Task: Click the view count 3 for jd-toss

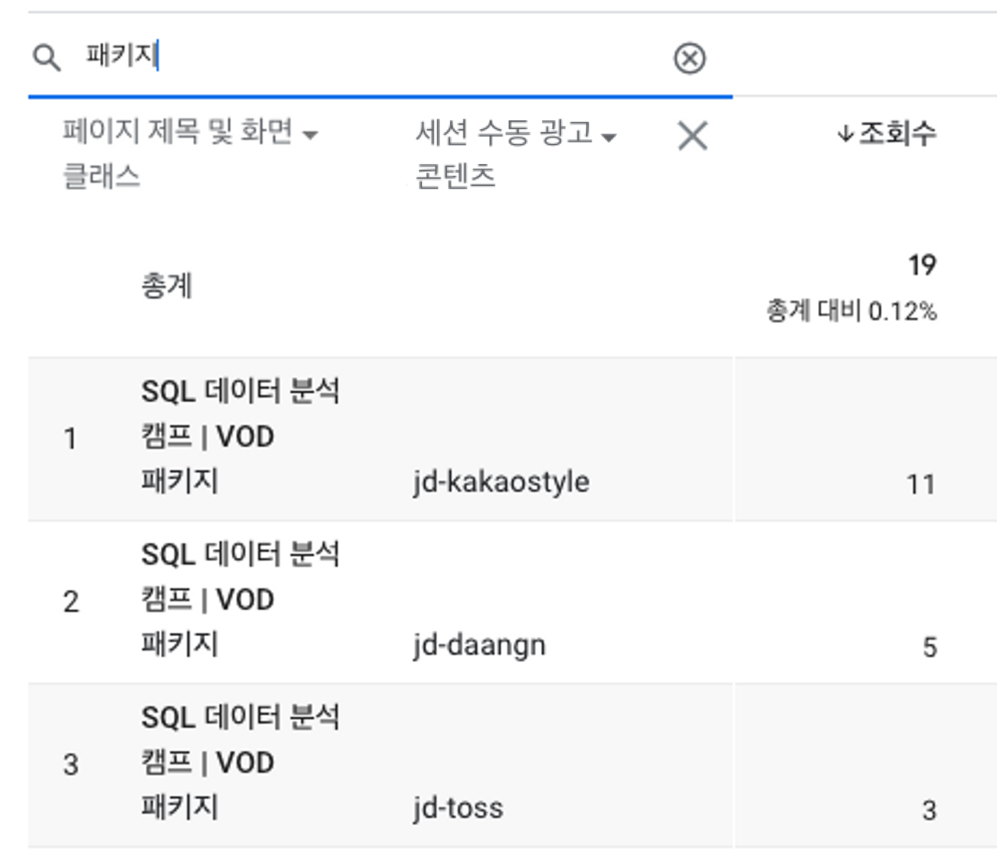Action: click(929, 810)
